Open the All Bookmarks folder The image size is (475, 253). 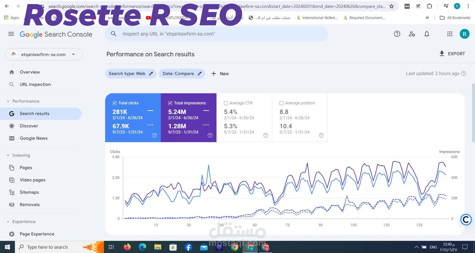[x=455, y=18]
